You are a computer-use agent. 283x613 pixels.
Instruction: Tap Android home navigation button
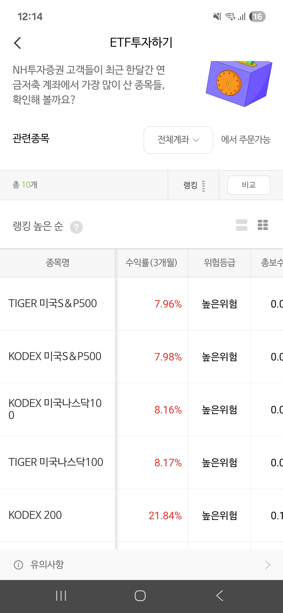140,596
